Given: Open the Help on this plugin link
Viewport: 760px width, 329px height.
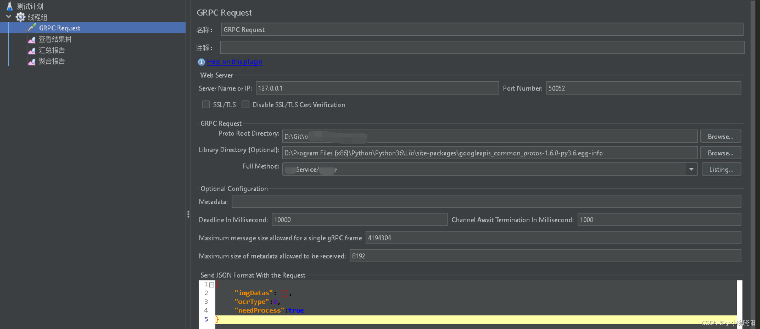Looking at the screenshot, I should tap(234, 62).
